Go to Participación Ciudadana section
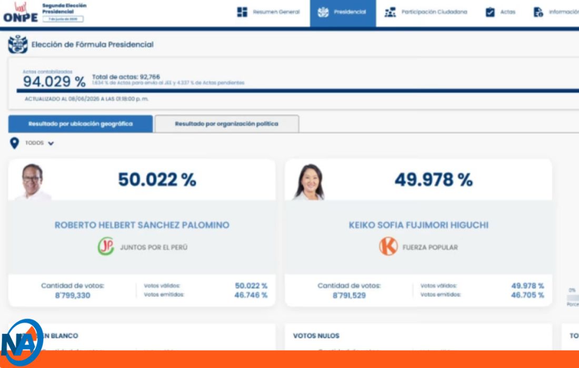Viewport: 579px width, 368px height. click(426, 12)
